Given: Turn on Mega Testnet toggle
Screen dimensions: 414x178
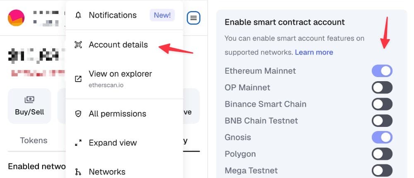Looking at the screenshot, I should click(382, 171).
